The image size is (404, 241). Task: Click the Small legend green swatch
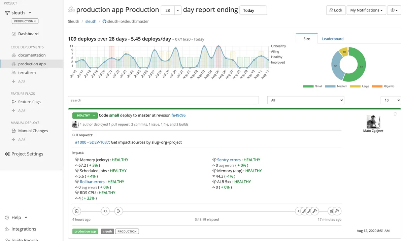pos(308,87)
